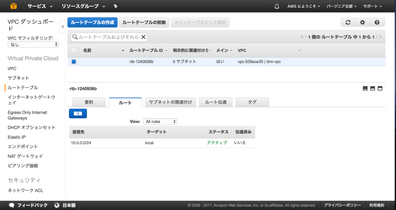Switch to サブネットの関連付け tab

coord(171,102)
